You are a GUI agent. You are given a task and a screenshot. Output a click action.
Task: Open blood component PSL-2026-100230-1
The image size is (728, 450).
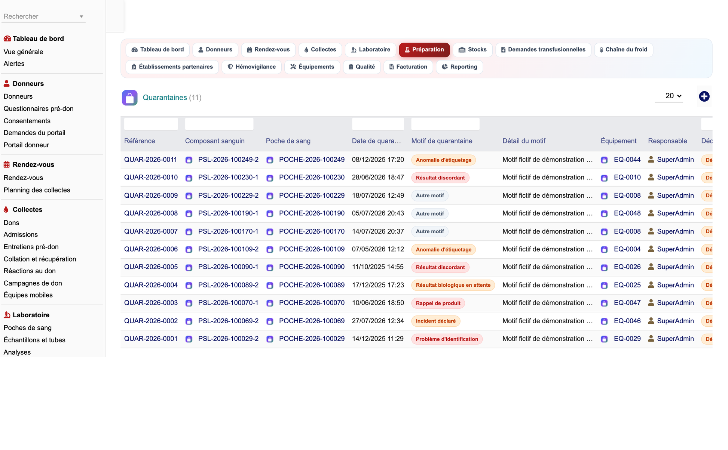coord(228,178)
